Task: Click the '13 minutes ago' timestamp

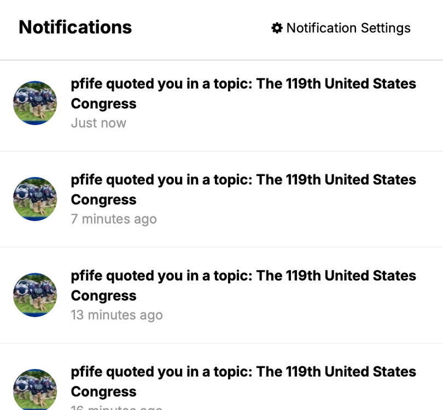Action: point(116,315)
